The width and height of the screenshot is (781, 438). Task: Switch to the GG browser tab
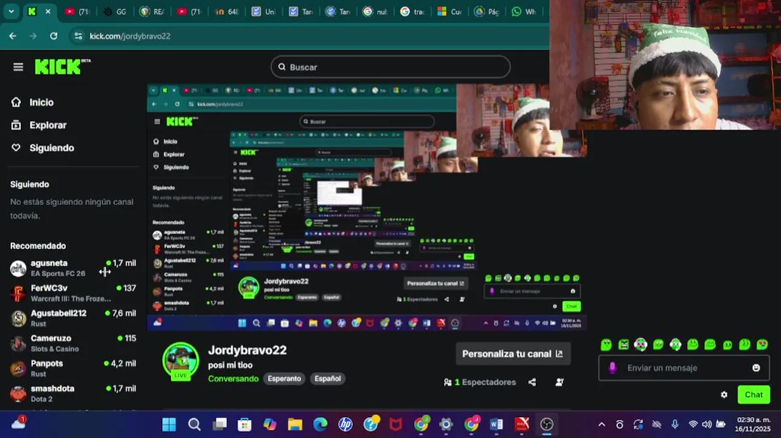coord(115,12)
